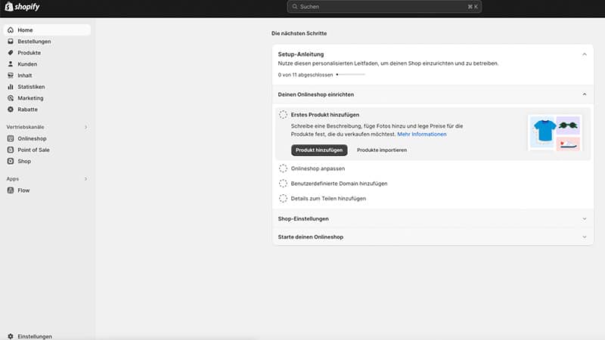The image size is (605, 340).
Task: Focus the Suchen search field
Action: 384,7
